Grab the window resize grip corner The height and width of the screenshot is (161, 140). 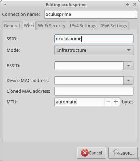tap(138, 159)
